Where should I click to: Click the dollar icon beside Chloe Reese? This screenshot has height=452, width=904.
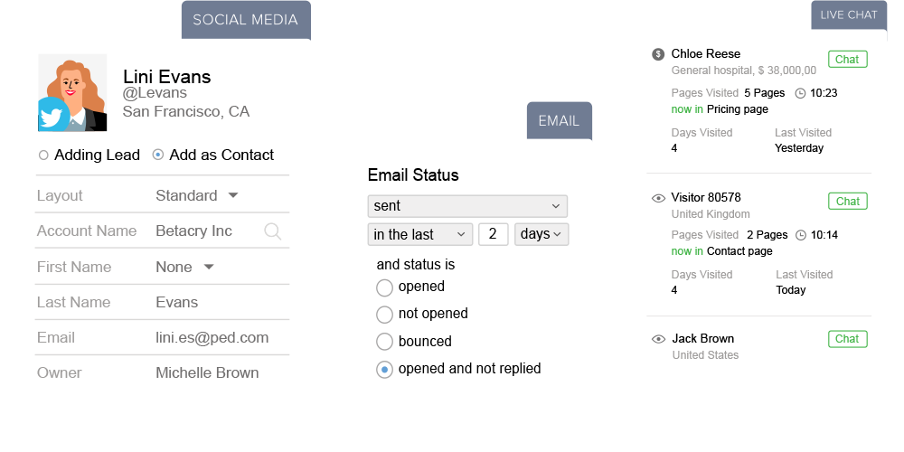[x=658, y=54]
